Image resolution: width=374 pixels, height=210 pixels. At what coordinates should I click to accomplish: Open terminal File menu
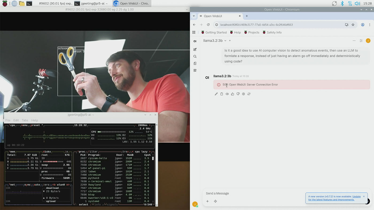[x=8, y=120]
